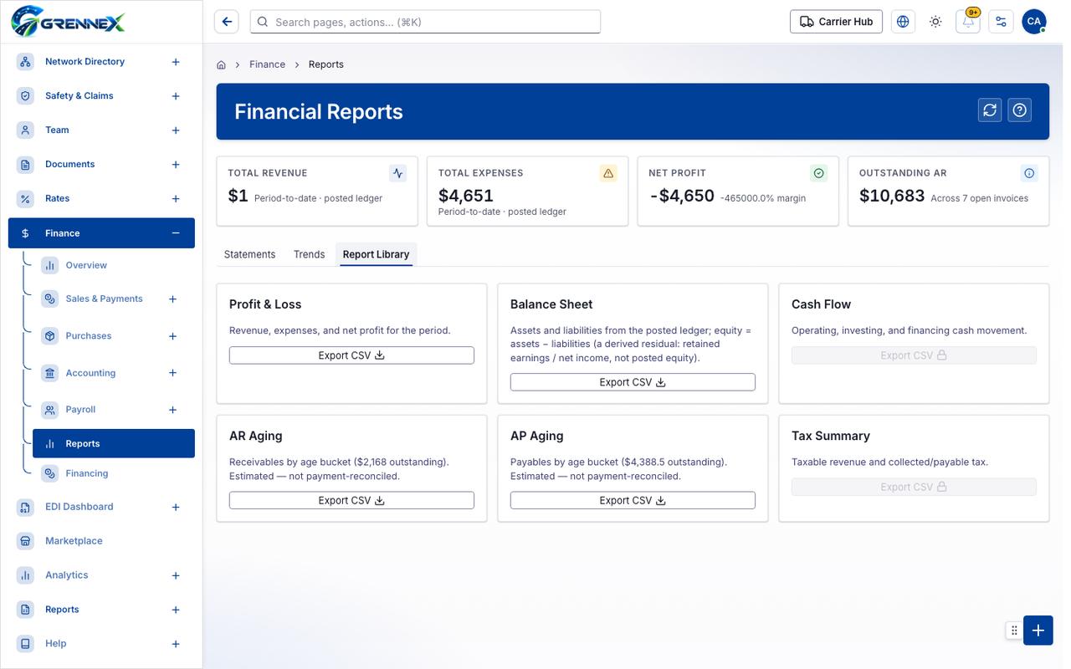
Task: Export the AP Aging CSV
Action: (x=633, y=500)
